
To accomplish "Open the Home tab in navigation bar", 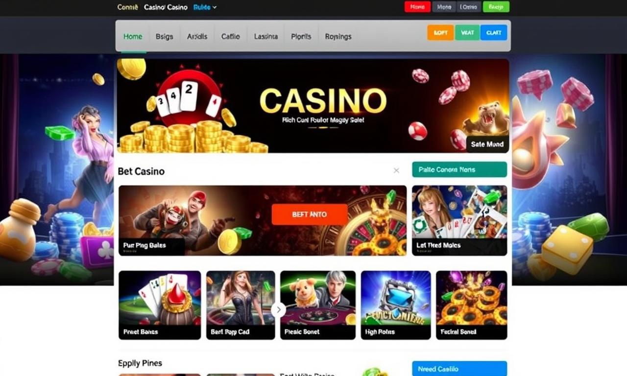I will point(133,36).
